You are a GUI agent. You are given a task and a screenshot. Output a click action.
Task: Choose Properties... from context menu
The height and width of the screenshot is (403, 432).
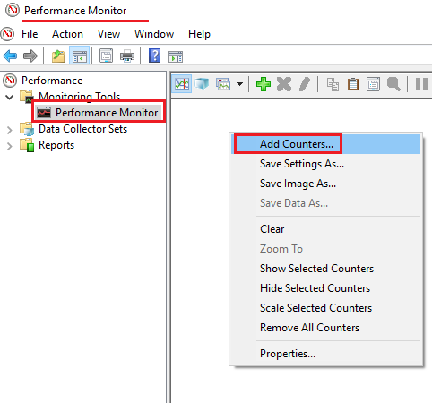[326, 354]
